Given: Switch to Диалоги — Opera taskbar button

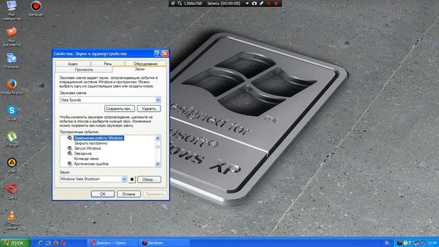Looking at the screenshot, I should click(112, 243).
